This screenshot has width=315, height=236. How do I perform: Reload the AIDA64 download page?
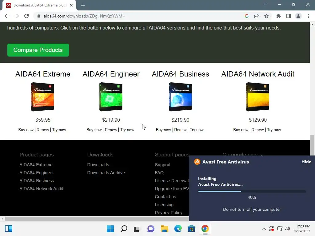[26, 16]
